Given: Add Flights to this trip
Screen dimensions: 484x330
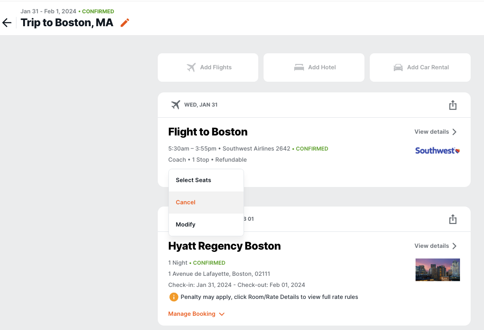Looking at the screenshot, I should 208,68.
